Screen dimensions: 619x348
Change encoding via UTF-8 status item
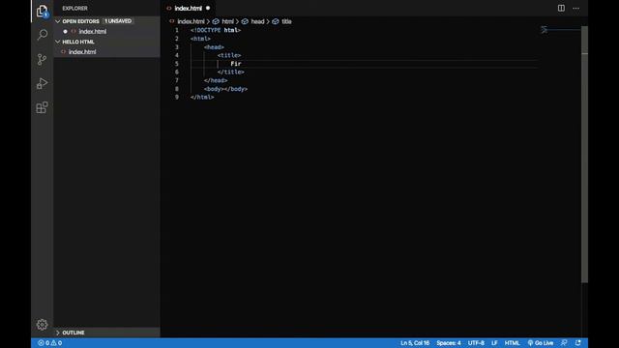point(476,343)
